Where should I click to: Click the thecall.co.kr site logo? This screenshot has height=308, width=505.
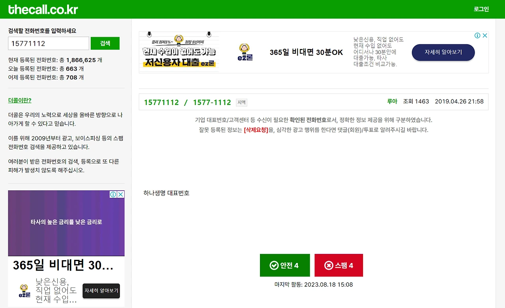(x=43, y=9)
